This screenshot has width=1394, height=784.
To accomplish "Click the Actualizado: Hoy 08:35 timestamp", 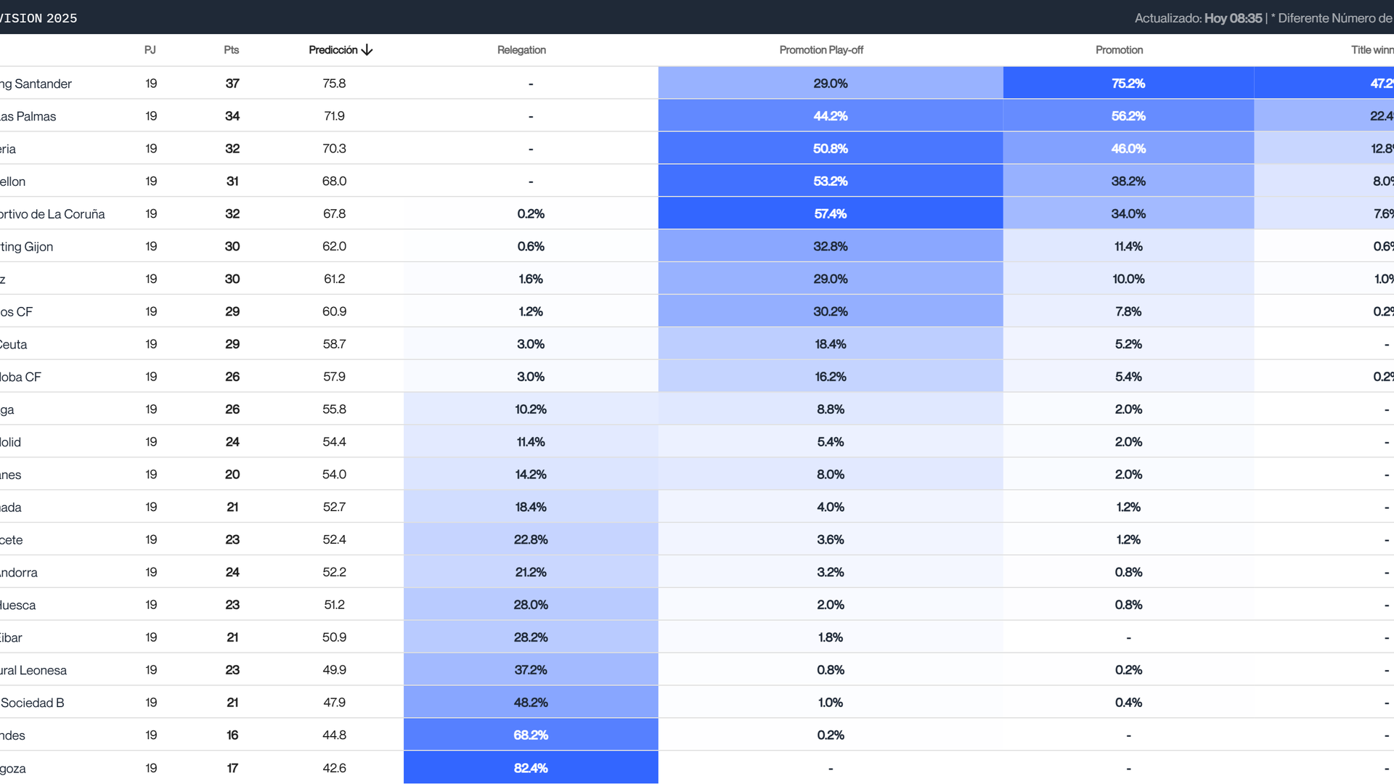I will tap(1198, 17).
